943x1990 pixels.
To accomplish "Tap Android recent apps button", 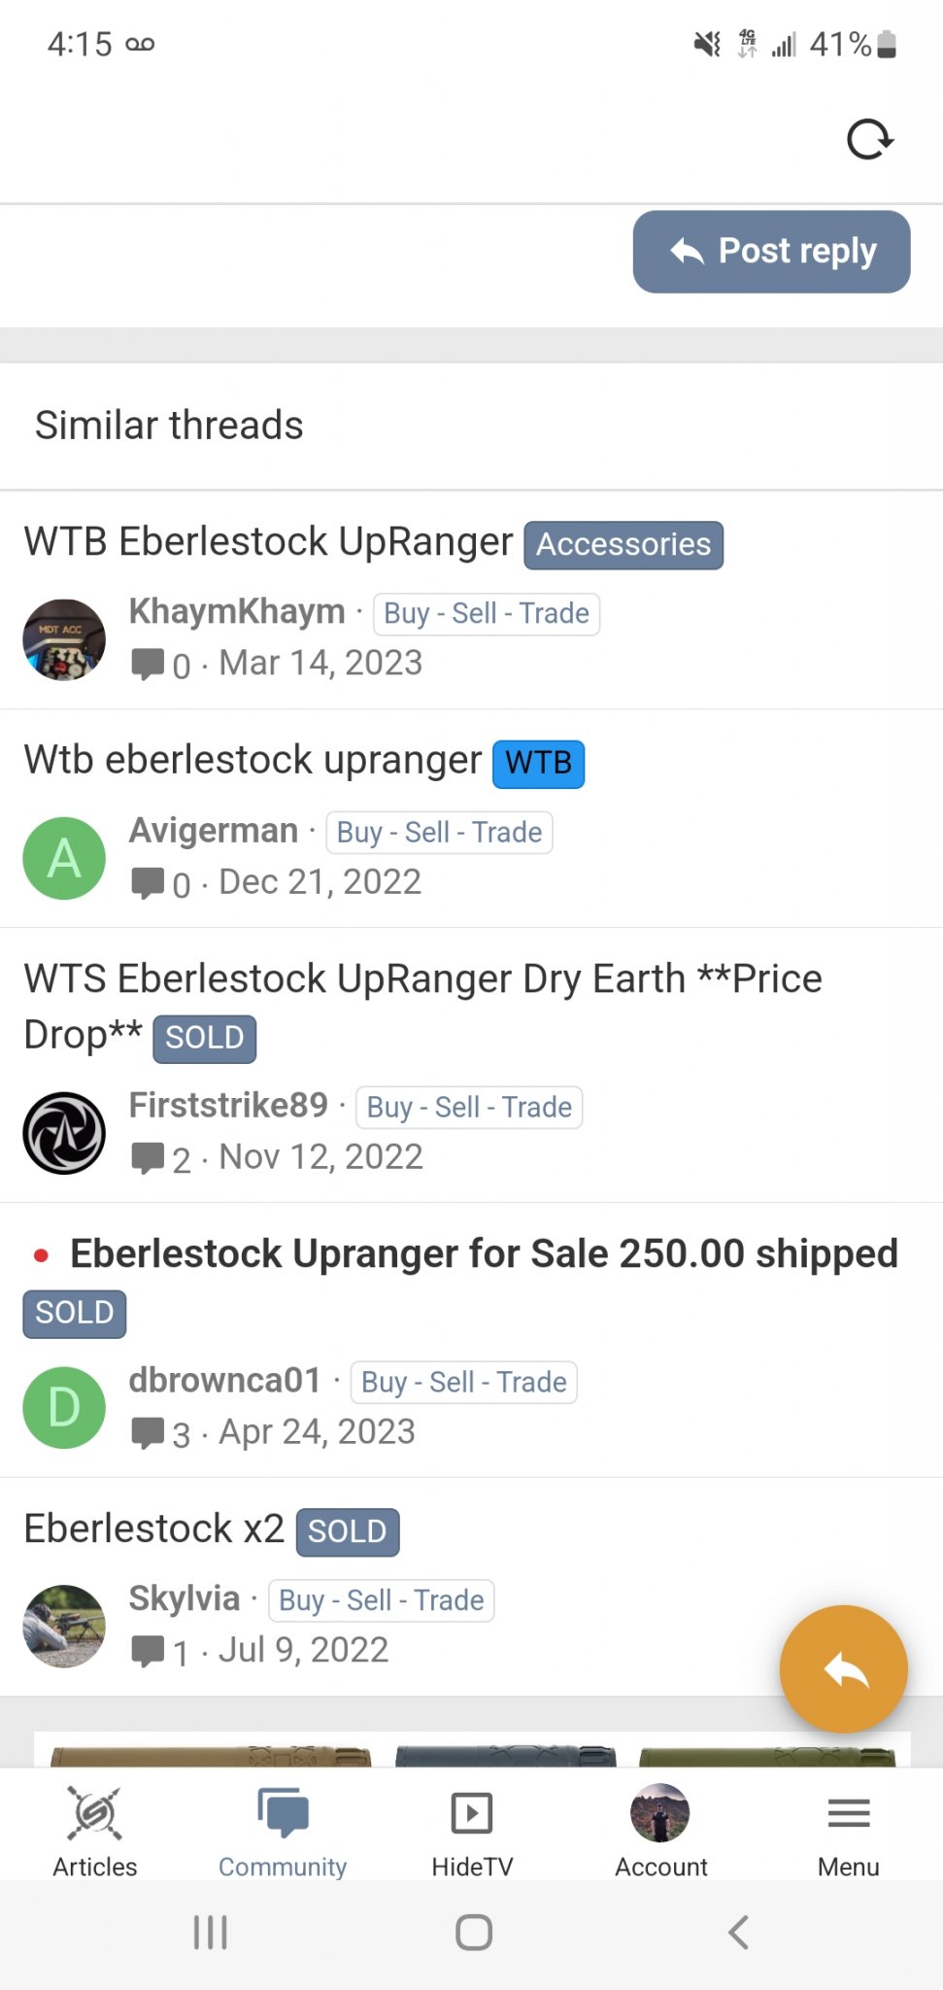I will click(210, 1932).
